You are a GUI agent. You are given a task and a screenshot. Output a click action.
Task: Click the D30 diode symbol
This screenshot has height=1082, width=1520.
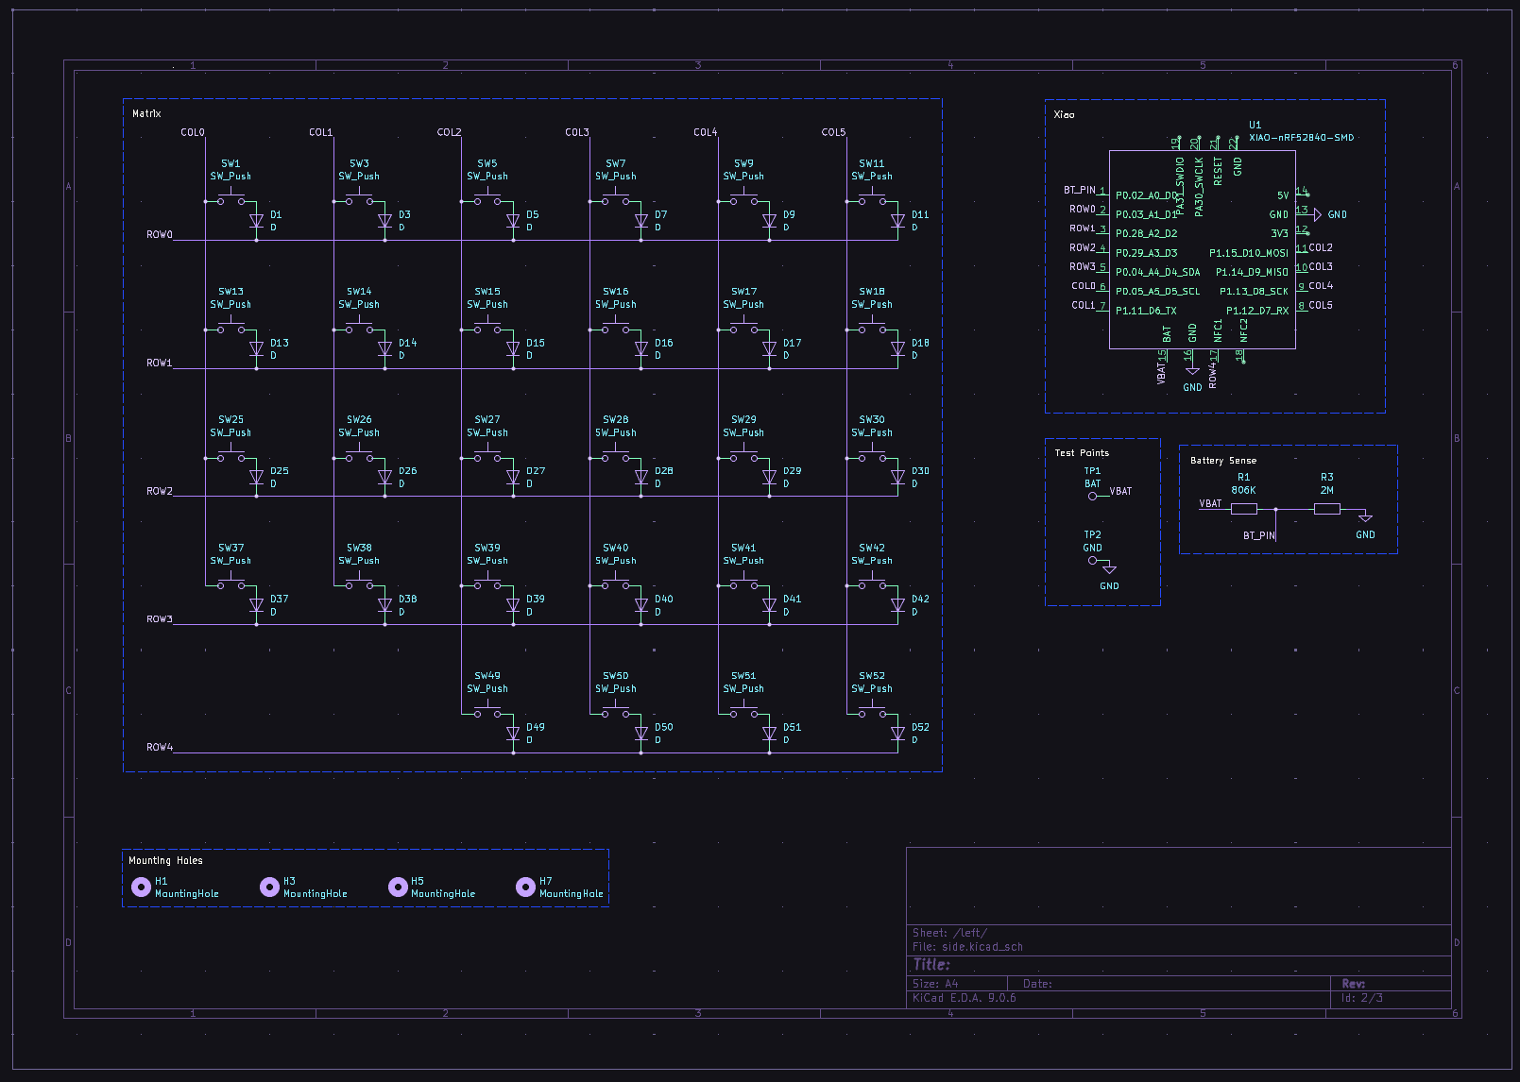click(x=897, y=478)
